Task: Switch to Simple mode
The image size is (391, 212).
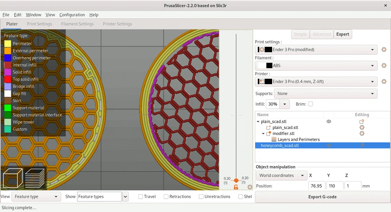Action: [300, 34]
